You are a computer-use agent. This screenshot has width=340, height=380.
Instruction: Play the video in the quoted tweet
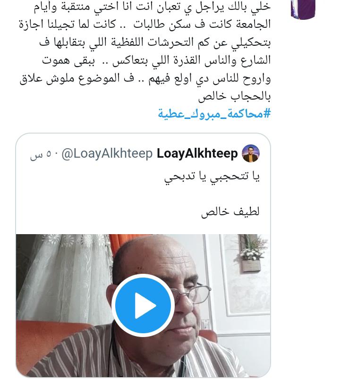(143, 305)
